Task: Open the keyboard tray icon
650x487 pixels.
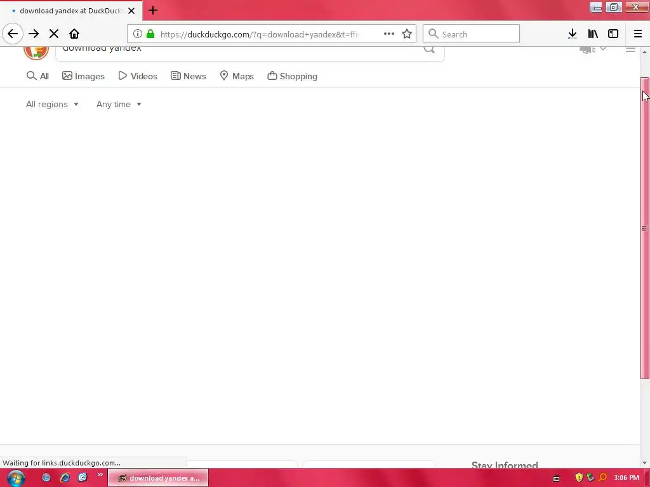Action: [x=556, y=478]
